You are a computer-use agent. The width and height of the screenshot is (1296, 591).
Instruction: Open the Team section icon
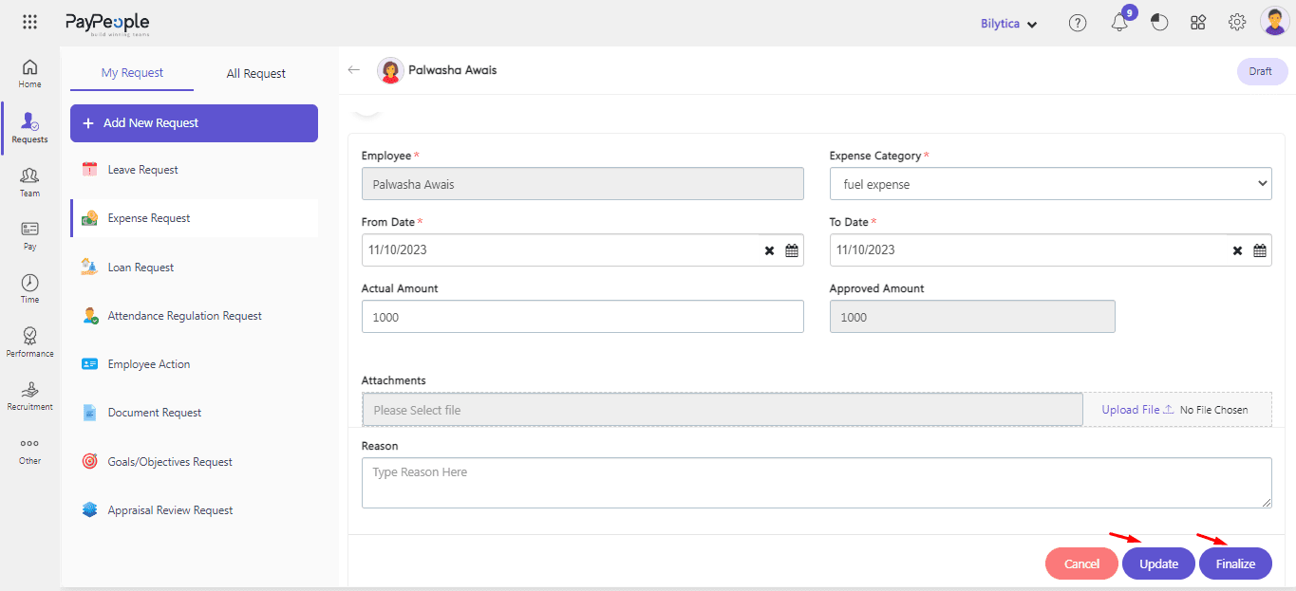(30, 181)
